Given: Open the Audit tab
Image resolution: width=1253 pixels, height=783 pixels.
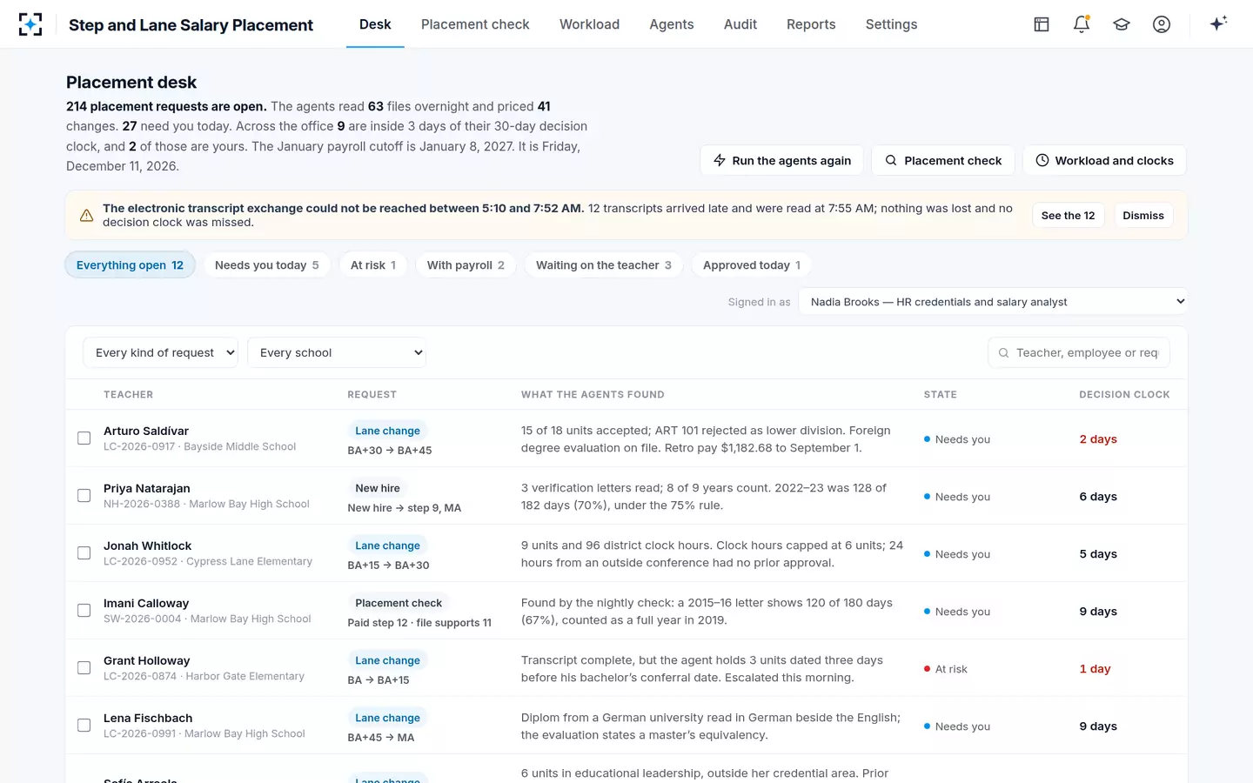Looking at the screenshot, I should 740,24.
